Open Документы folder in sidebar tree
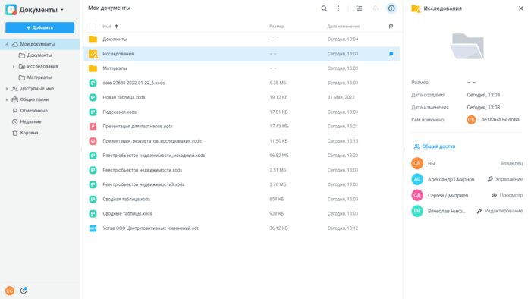Viewport: 531px width, 299px height. 39,55
